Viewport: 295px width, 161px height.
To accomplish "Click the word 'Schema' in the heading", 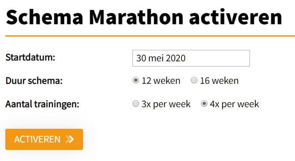I will coord(45,17).
